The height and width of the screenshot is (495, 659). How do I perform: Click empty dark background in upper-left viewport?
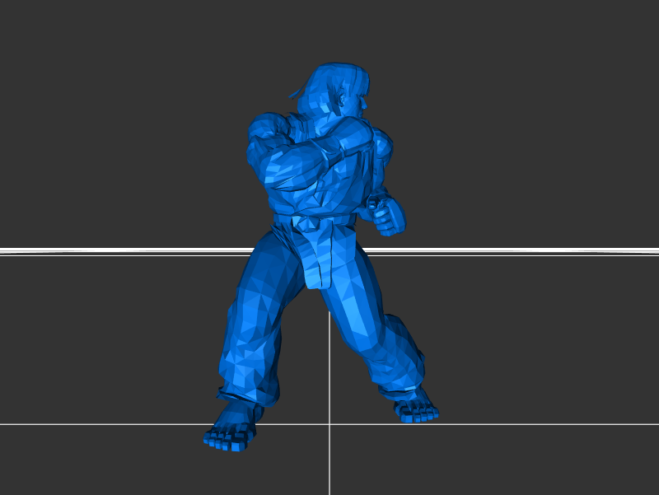(x=99, y=82)
